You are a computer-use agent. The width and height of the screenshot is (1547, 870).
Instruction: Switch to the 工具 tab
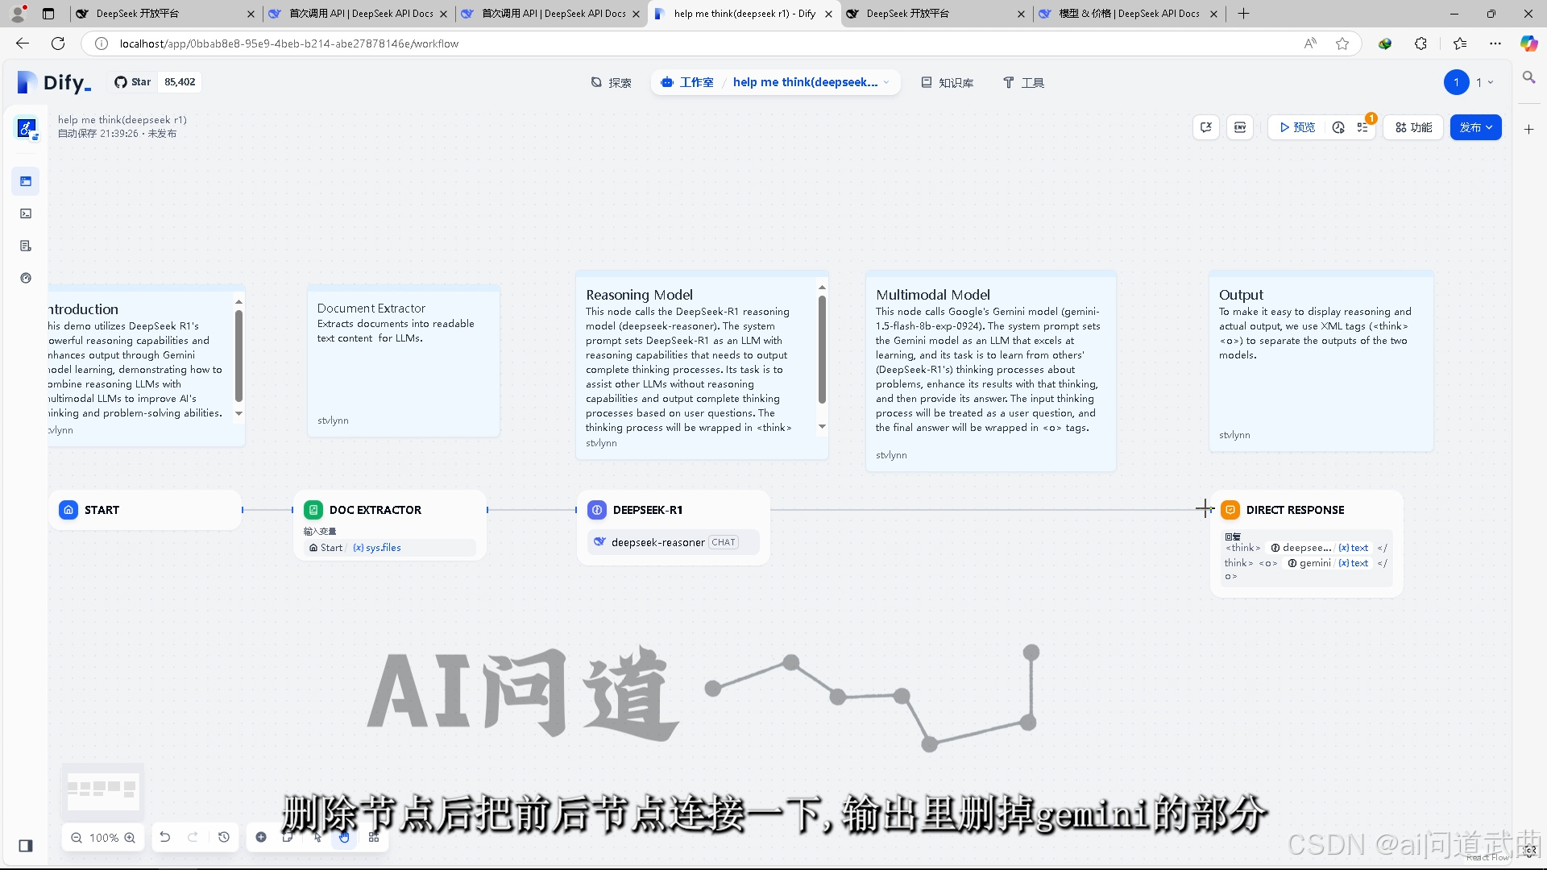click(x=1023, y=81)
